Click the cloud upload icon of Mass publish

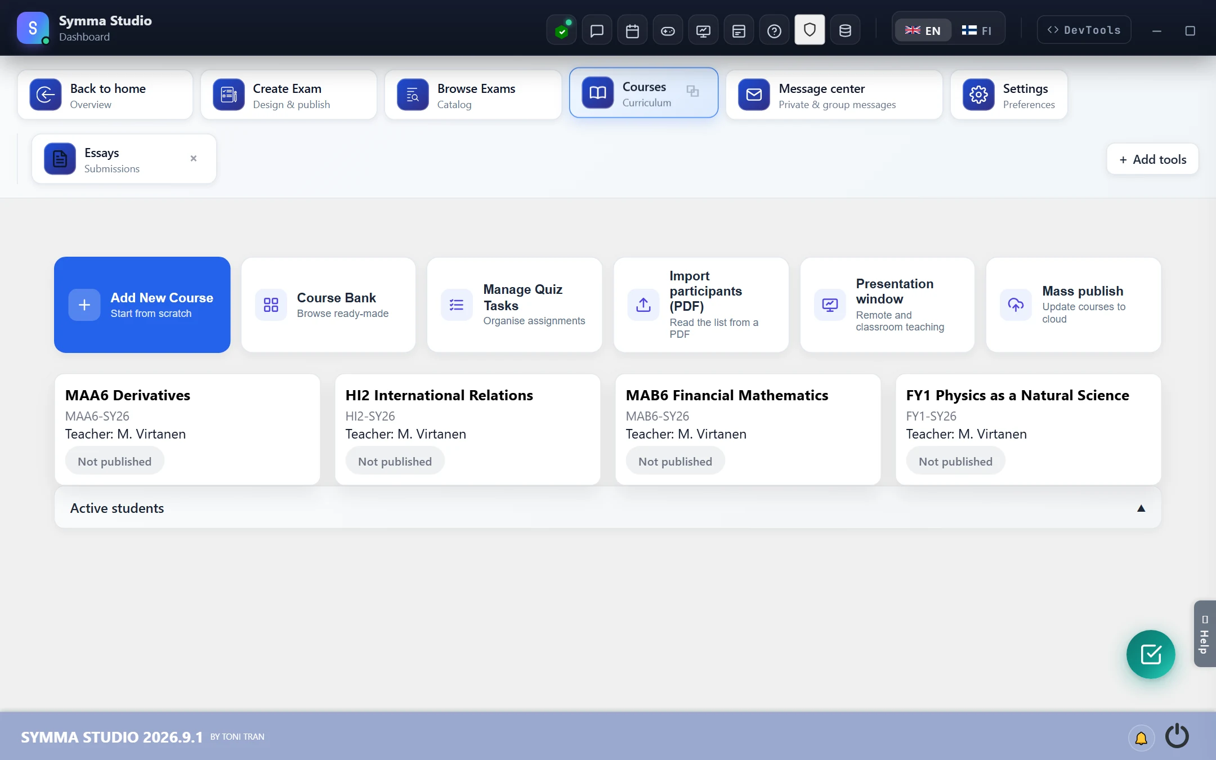(1016, 305)
